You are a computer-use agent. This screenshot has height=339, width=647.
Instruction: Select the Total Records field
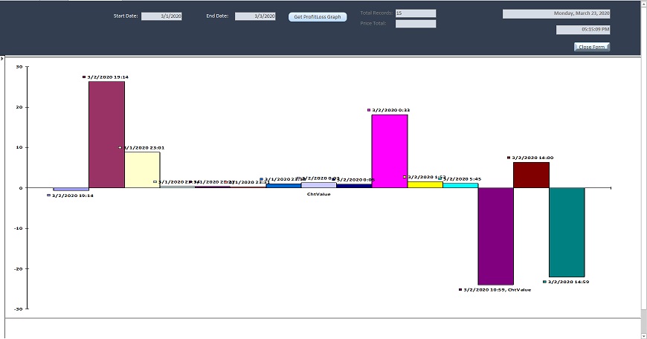tap(416, 13)
